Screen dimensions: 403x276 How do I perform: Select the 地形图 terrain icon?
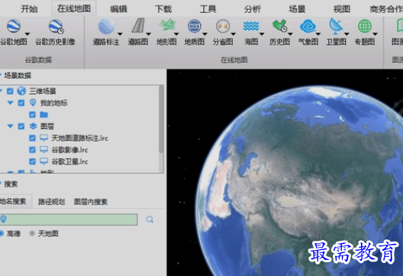(x=166, y=25)
